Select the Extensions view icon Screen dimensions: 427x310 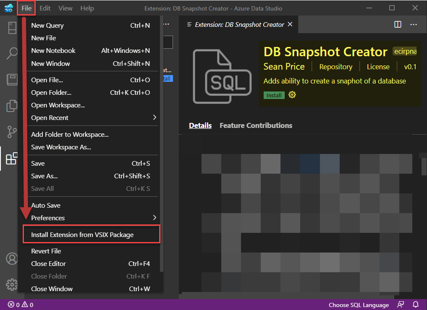coord(12,159)
